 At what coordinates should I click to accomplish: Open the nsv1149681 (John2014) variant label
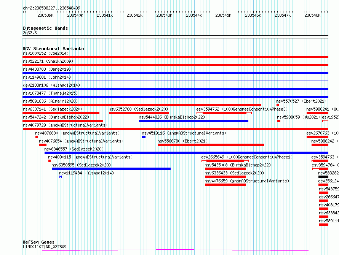[x=47, y=77]
